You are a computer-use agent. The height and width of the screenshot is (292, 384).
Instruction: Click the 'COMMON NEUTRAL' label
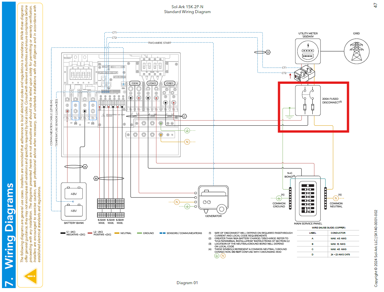(336, 205)
